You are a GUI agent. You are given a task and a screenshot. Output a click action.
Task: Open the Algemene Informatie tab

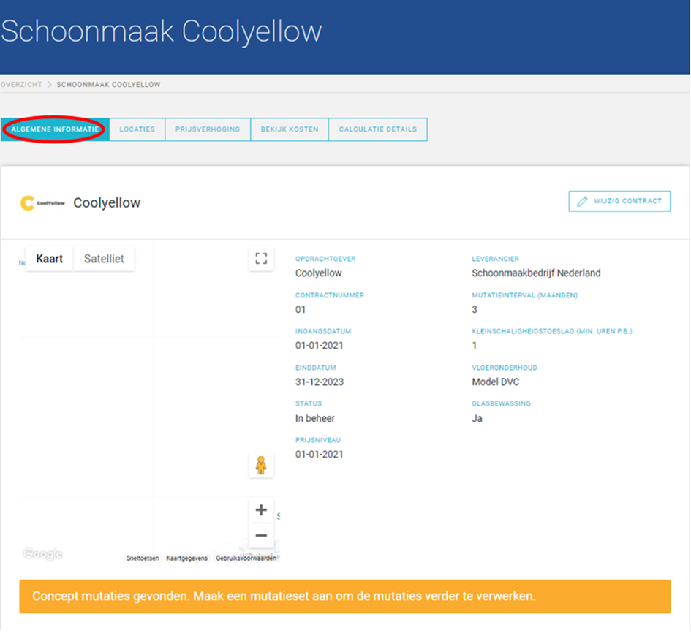pyautogui.click(x=55, y=129)
